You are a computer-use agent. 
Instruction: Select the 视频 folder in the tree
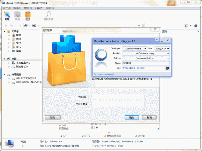point(19,35)
